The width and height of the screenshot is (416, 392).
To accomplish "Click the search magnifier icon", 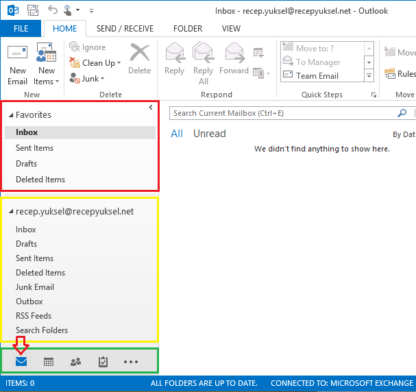I will click(x=402, y=113).
